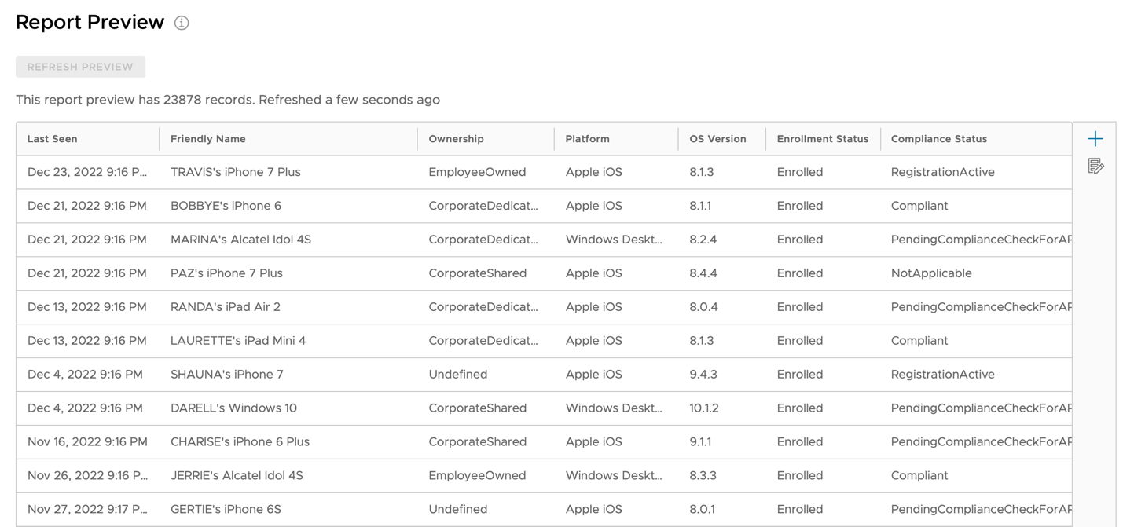Click LAURETTE's iPad Mini 4 cell
This screenshot has width=1123, height=527.
tap(238, 341)
